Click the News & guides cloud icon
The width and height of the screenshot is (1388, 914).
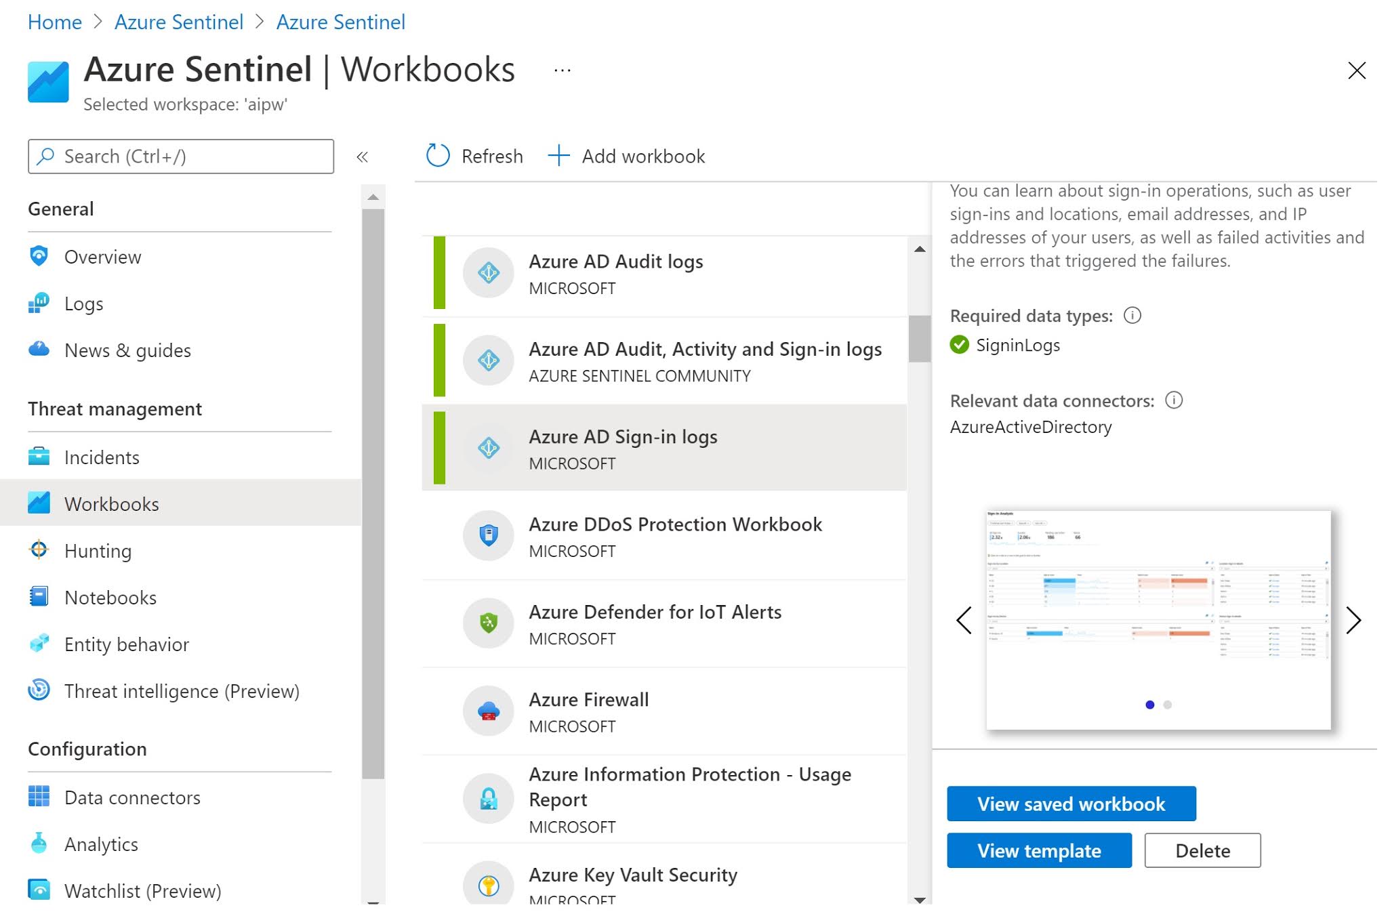pyautogui.click(x=40, y=350)
